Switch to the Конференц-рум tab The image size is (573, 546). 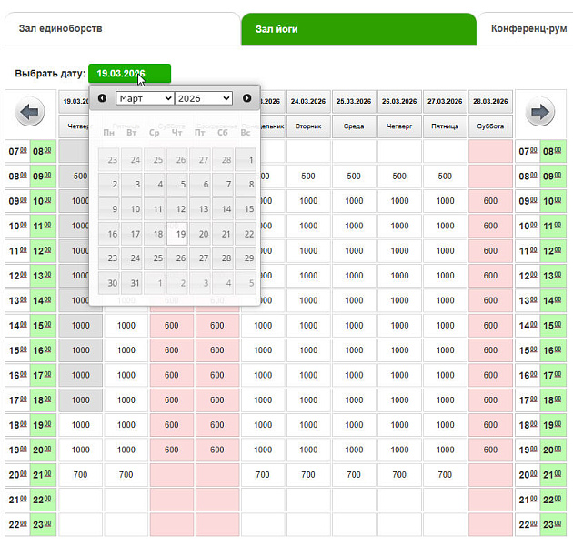tap(527, 29)
